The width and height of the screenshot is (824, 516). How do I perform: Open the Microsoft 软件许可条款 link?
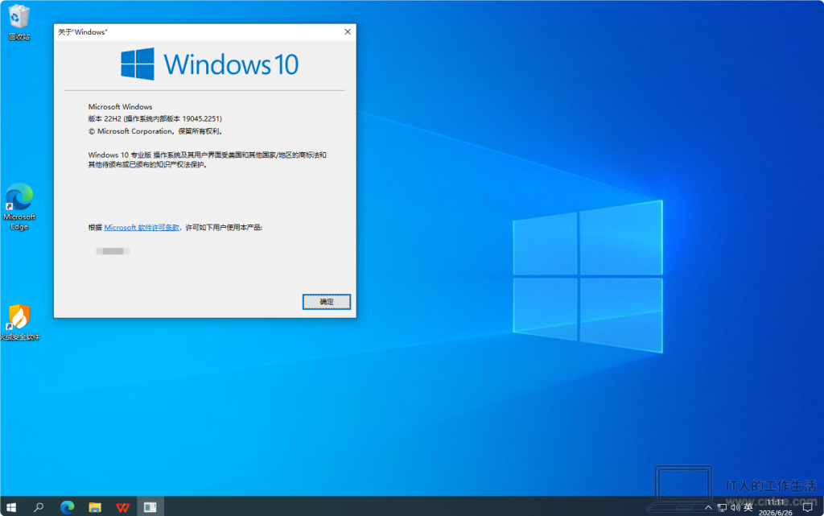142,228
